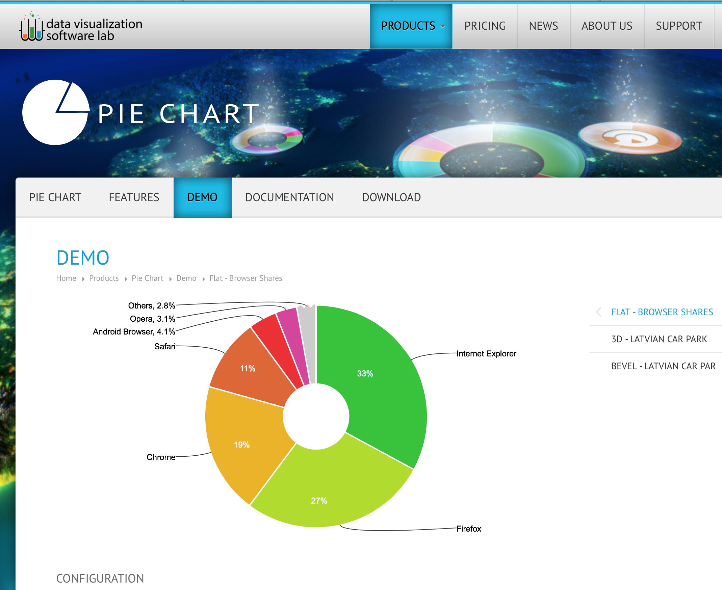Click SUPPORT in the navigation bar
This screenshot has width=722, height=590.
coord(679,26)
